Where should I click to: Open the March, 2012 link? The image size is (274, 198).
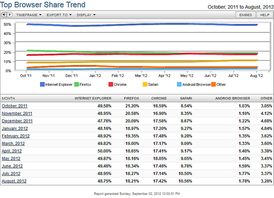coord(13,143)
